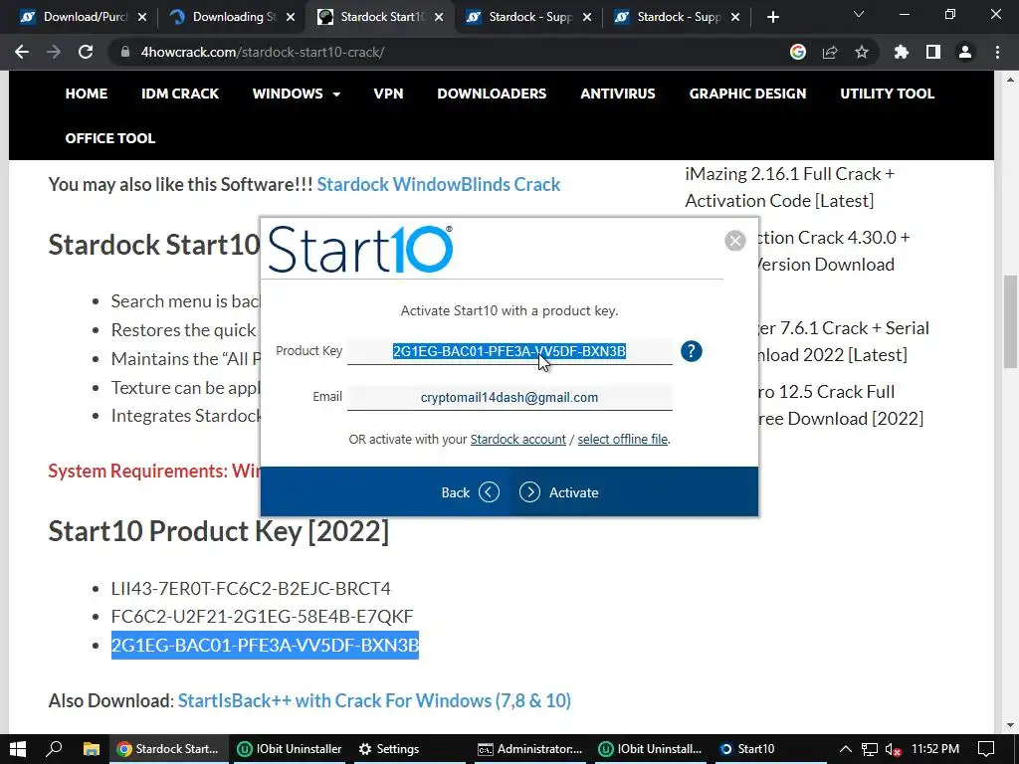This screenshot has height=764, width=1019.
Task: Open the network tray icon
Action: [x=870, y=749]
